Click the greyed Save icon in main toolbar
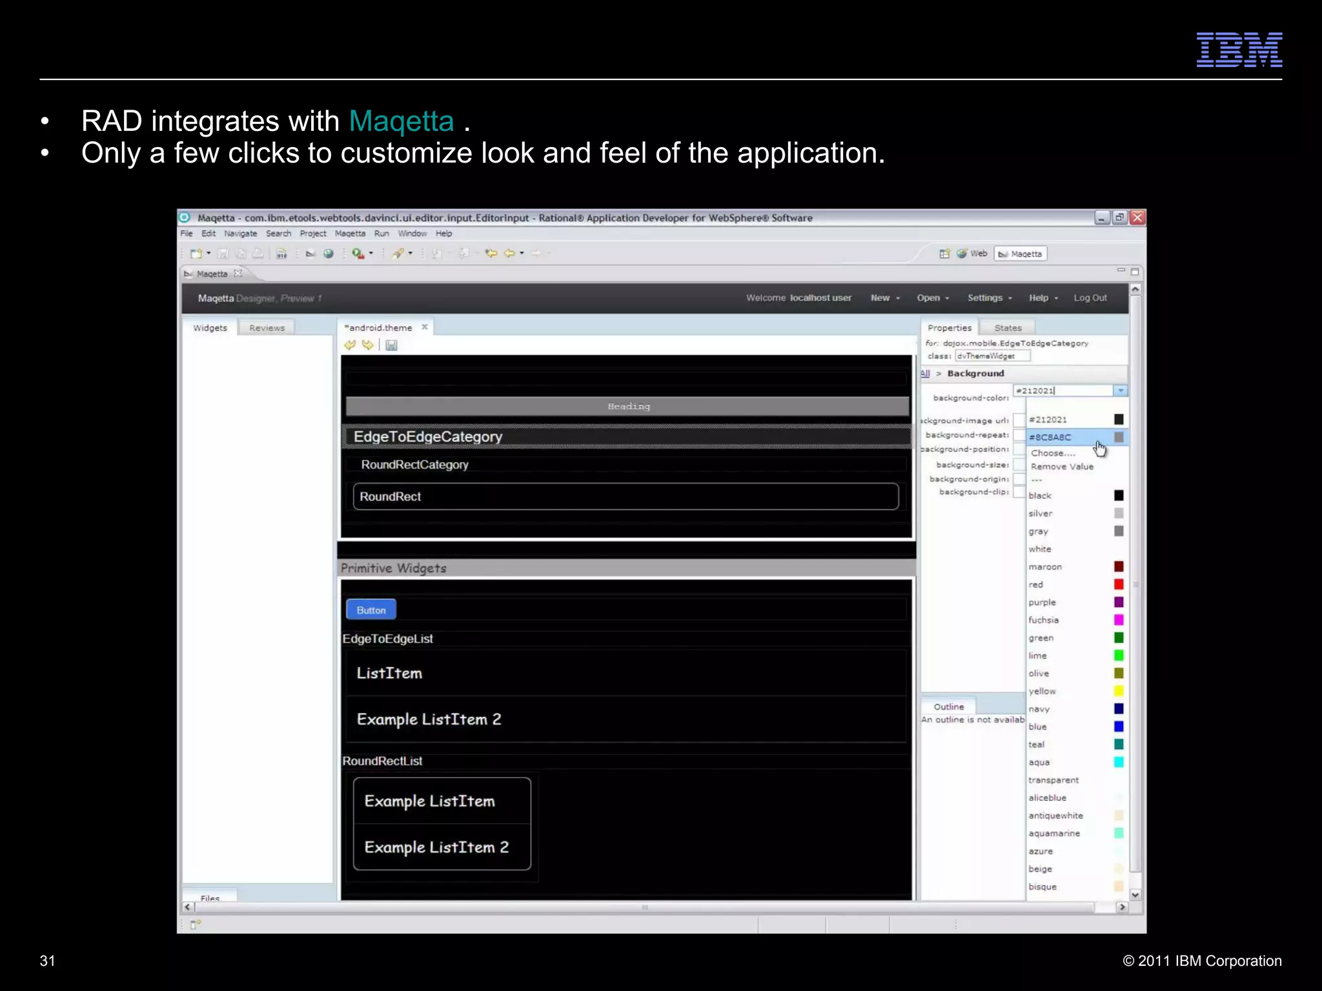This screenshot has width=1322, height=991. point(223,254)
